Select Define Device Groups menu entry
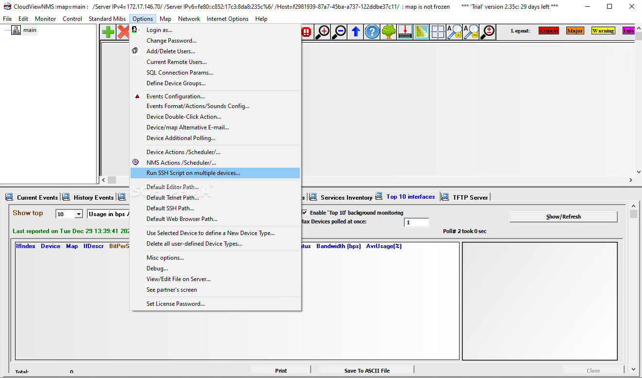 point(215,83)
